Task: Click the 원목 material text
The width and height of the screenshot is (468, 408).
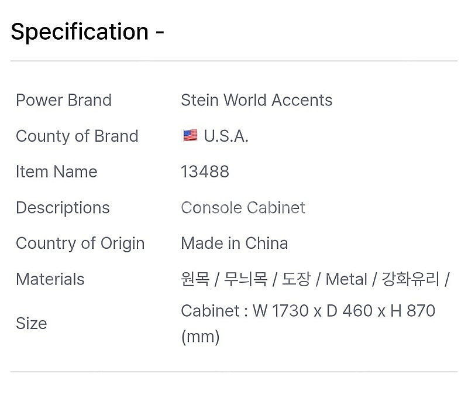Action: [x=195, y=279]
